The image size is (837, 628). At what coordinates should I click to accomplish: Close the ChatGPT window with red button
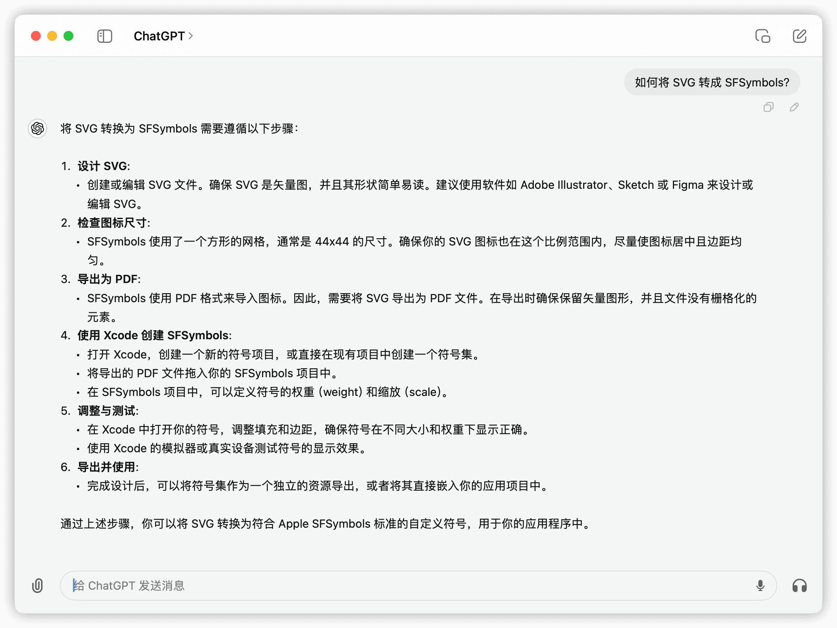36,36
